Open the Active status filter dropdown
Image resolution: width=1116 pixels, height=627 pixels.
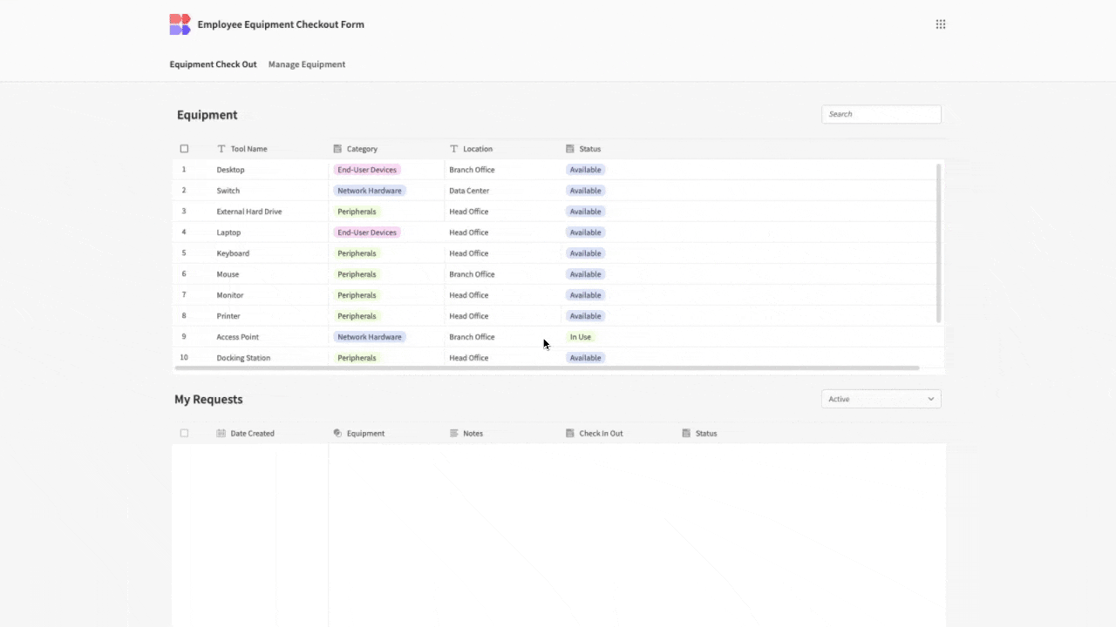coord(881,398)
